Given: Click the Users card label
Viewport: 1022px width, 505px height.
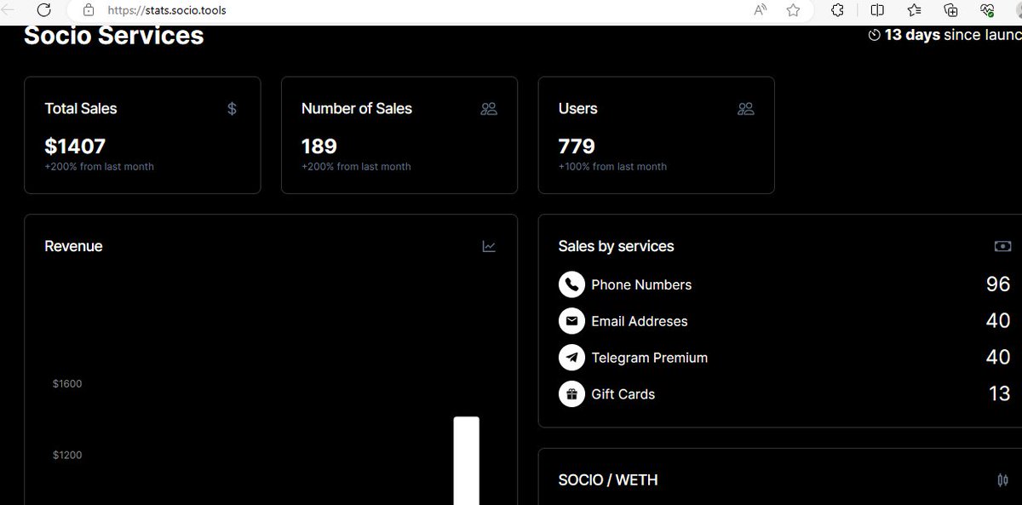Looking at the screenshot, I should (x=577, y=109).
